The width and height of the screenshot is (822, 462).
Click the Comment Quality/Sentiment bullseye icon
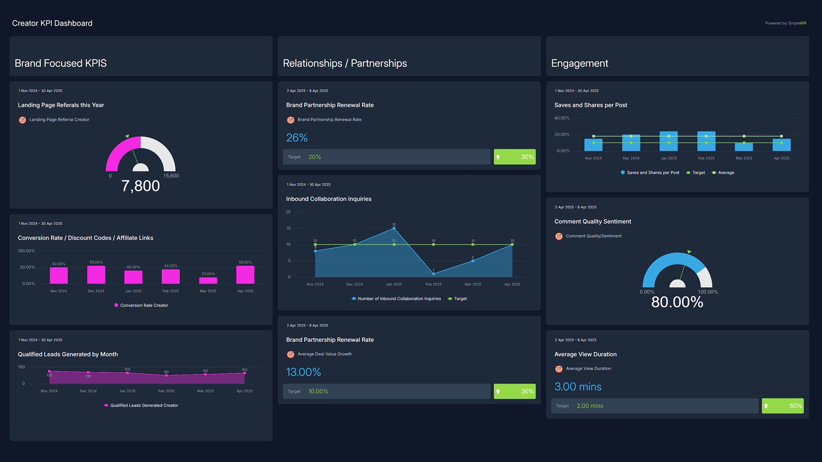[x=559, y=236]
